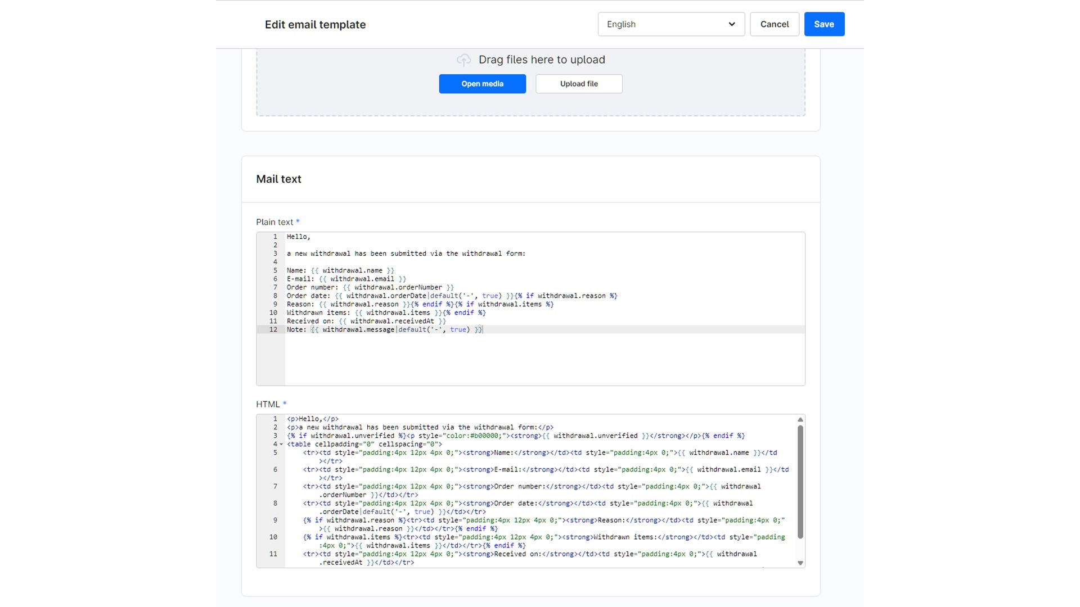Click line number 9 in HTML editor gutter
This screenshot has width=1080, height=607.
click(275, 520)
